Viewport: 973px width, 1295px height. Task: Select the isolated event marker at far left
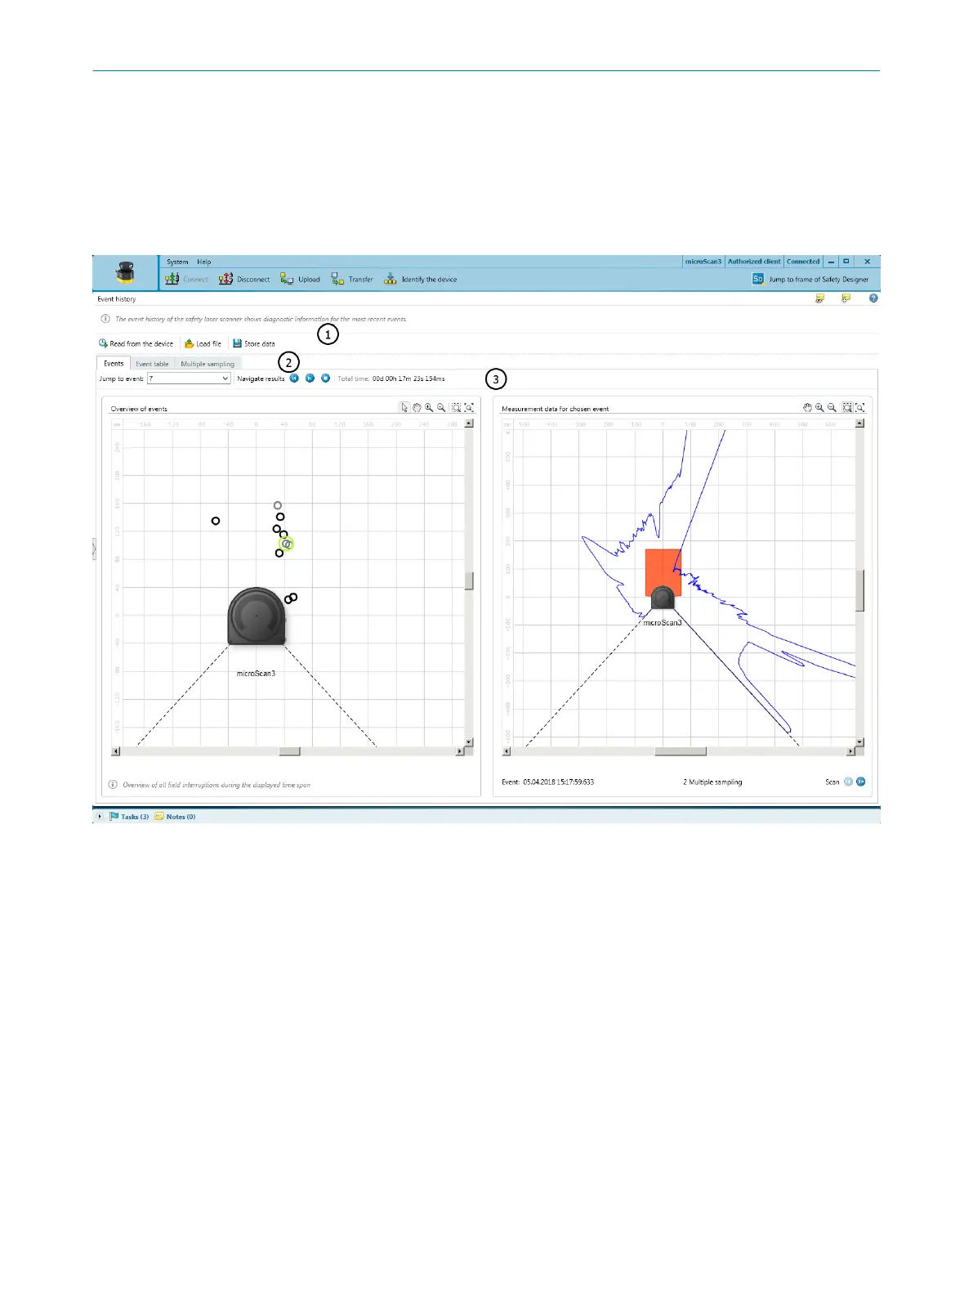pyautogui.click(x=216, y=521)
